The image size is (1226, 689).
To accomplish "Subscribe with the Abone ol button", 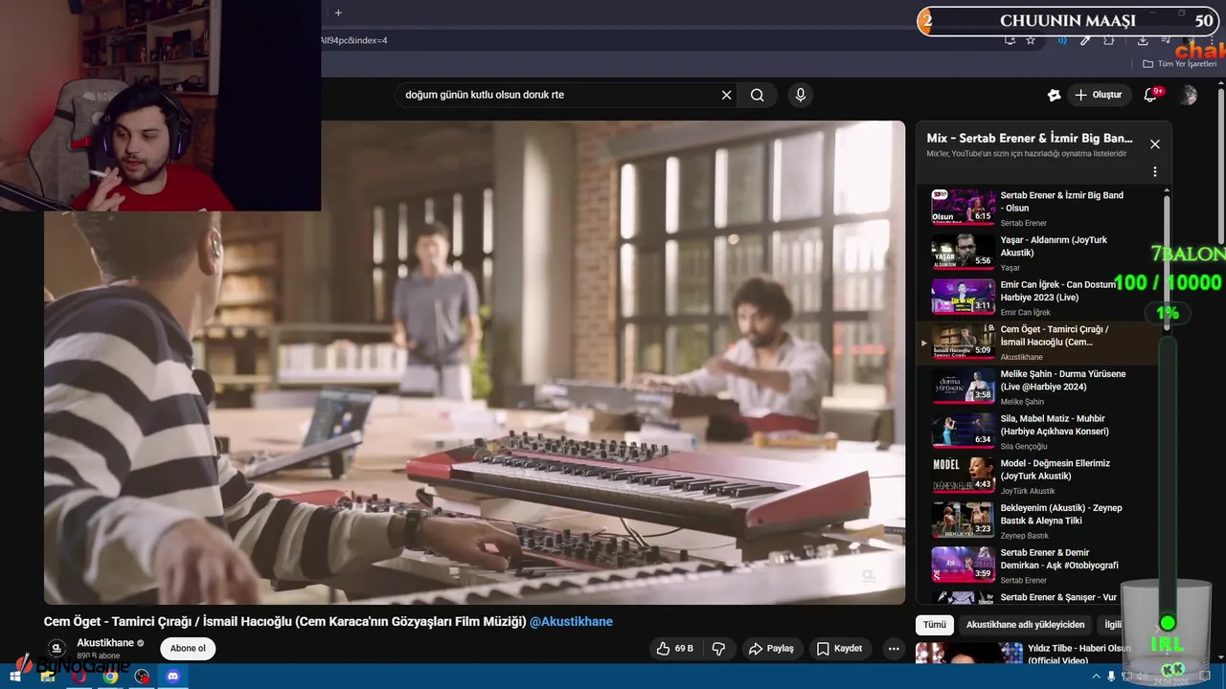I will coord(188,649).
